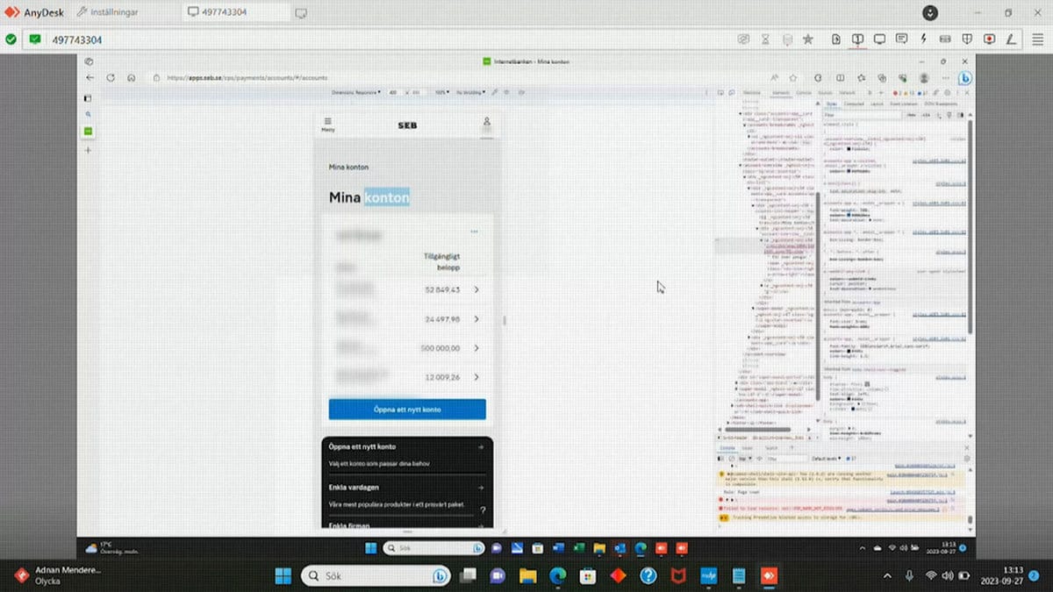Viewport: 1053px width, 592px height.
Task: Open the No throttling dropdown
Action: pyautogui.click(x=471, y=91)
